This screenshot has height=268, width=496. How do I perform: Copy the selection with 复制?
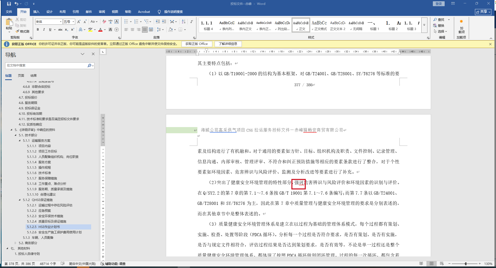coord(21,25)
